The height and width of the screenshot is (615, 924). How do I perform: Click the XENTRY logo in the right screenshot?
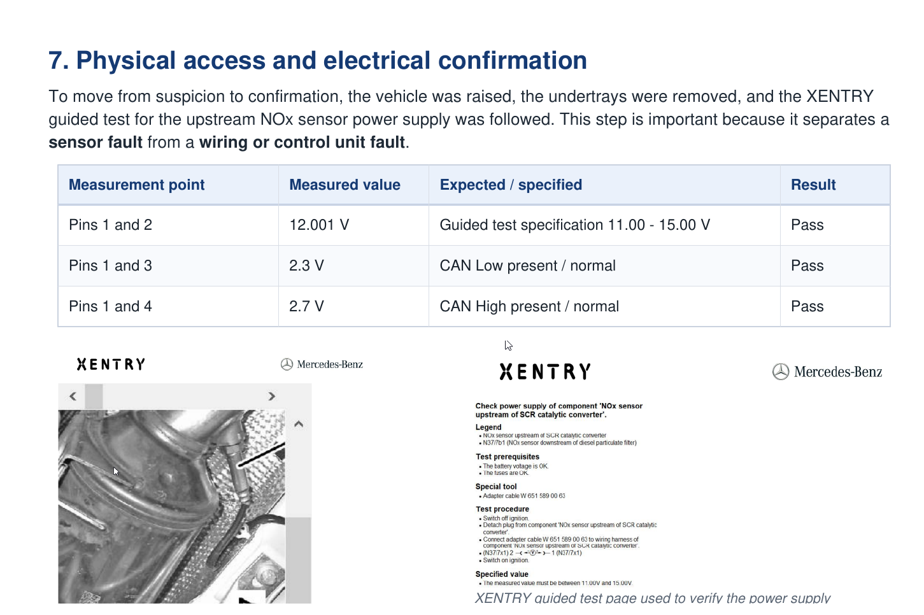[x=545, y=371]
